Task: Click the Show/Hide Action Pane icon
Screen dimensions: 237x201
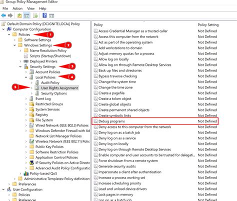Action: [x=51, y=15]
